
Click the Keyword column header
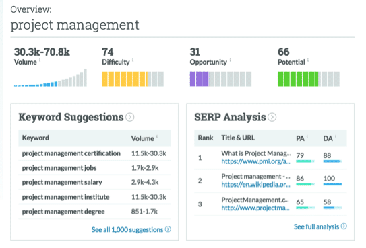click(x=36, y=138)
